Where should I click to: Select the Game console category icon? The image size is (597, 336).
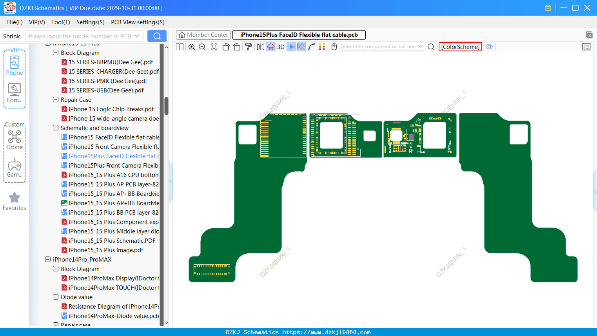click(15, 168)
